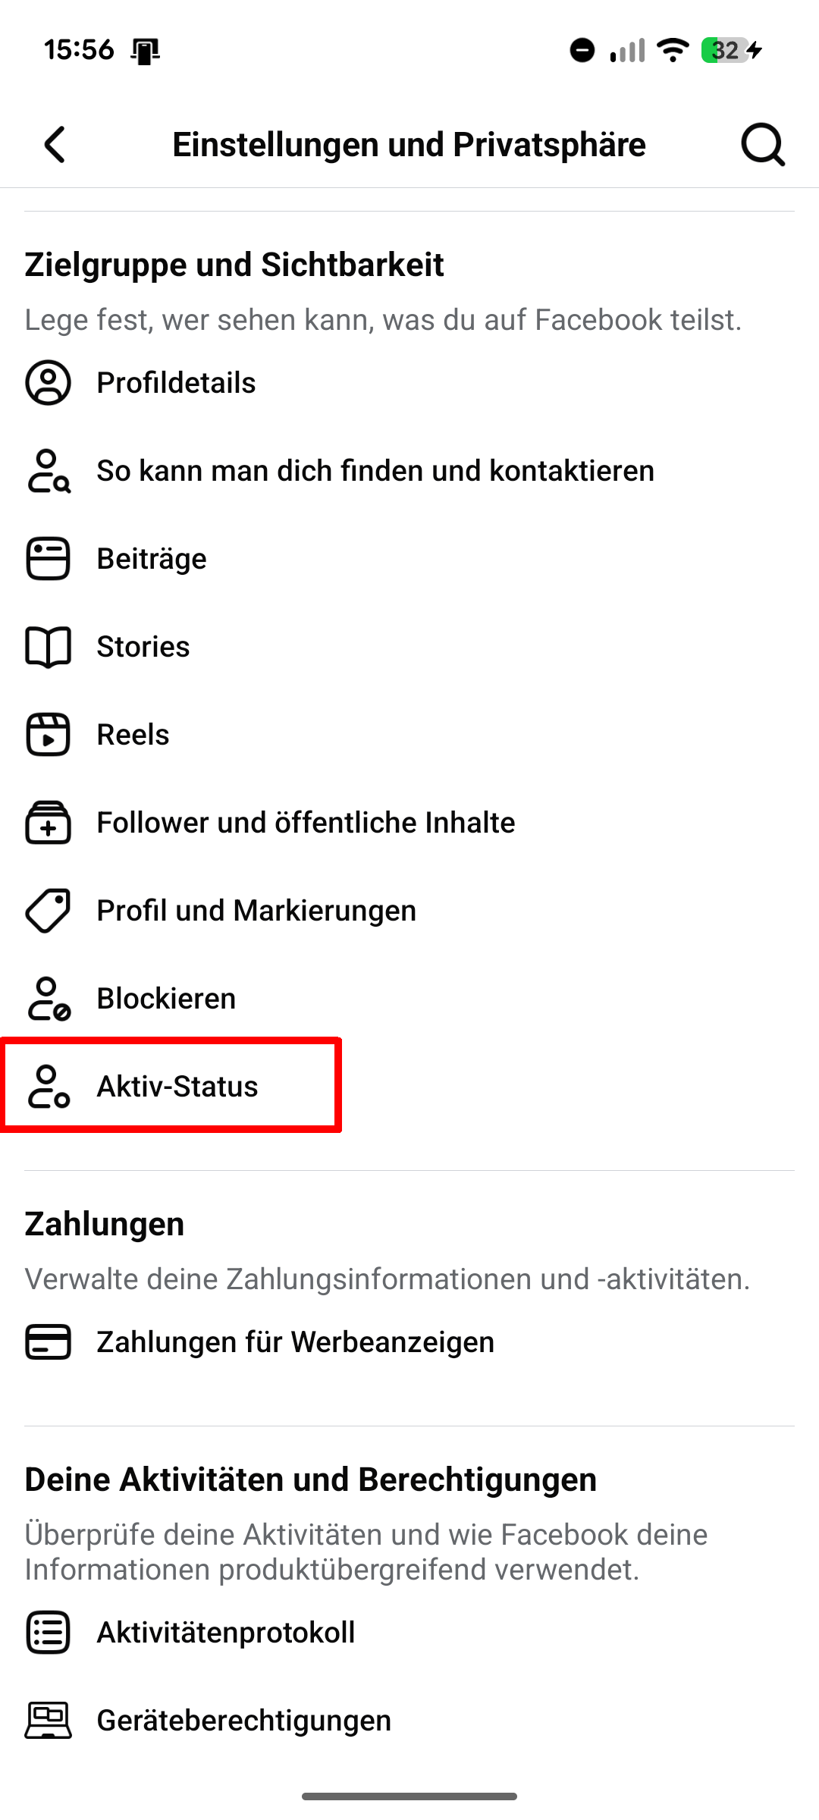Image resolution: width=819 pixels, height=1820 pixels.
Task: Tap the Stories book icon
Action: pos(49,647)
